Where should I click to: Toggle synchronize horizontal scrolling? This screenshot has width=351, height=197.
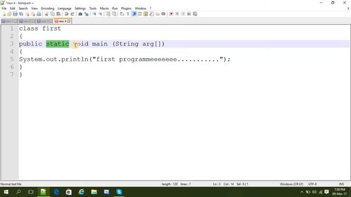(x=114, y=14)
